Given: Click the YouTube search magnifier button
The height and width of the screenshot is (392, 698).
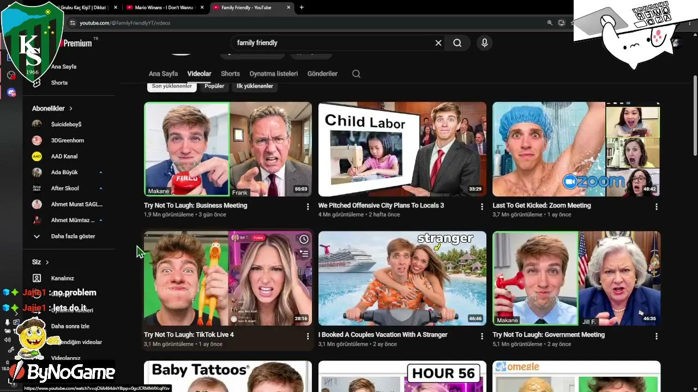Looking at the screenshot, I should [x=458, y=43].
